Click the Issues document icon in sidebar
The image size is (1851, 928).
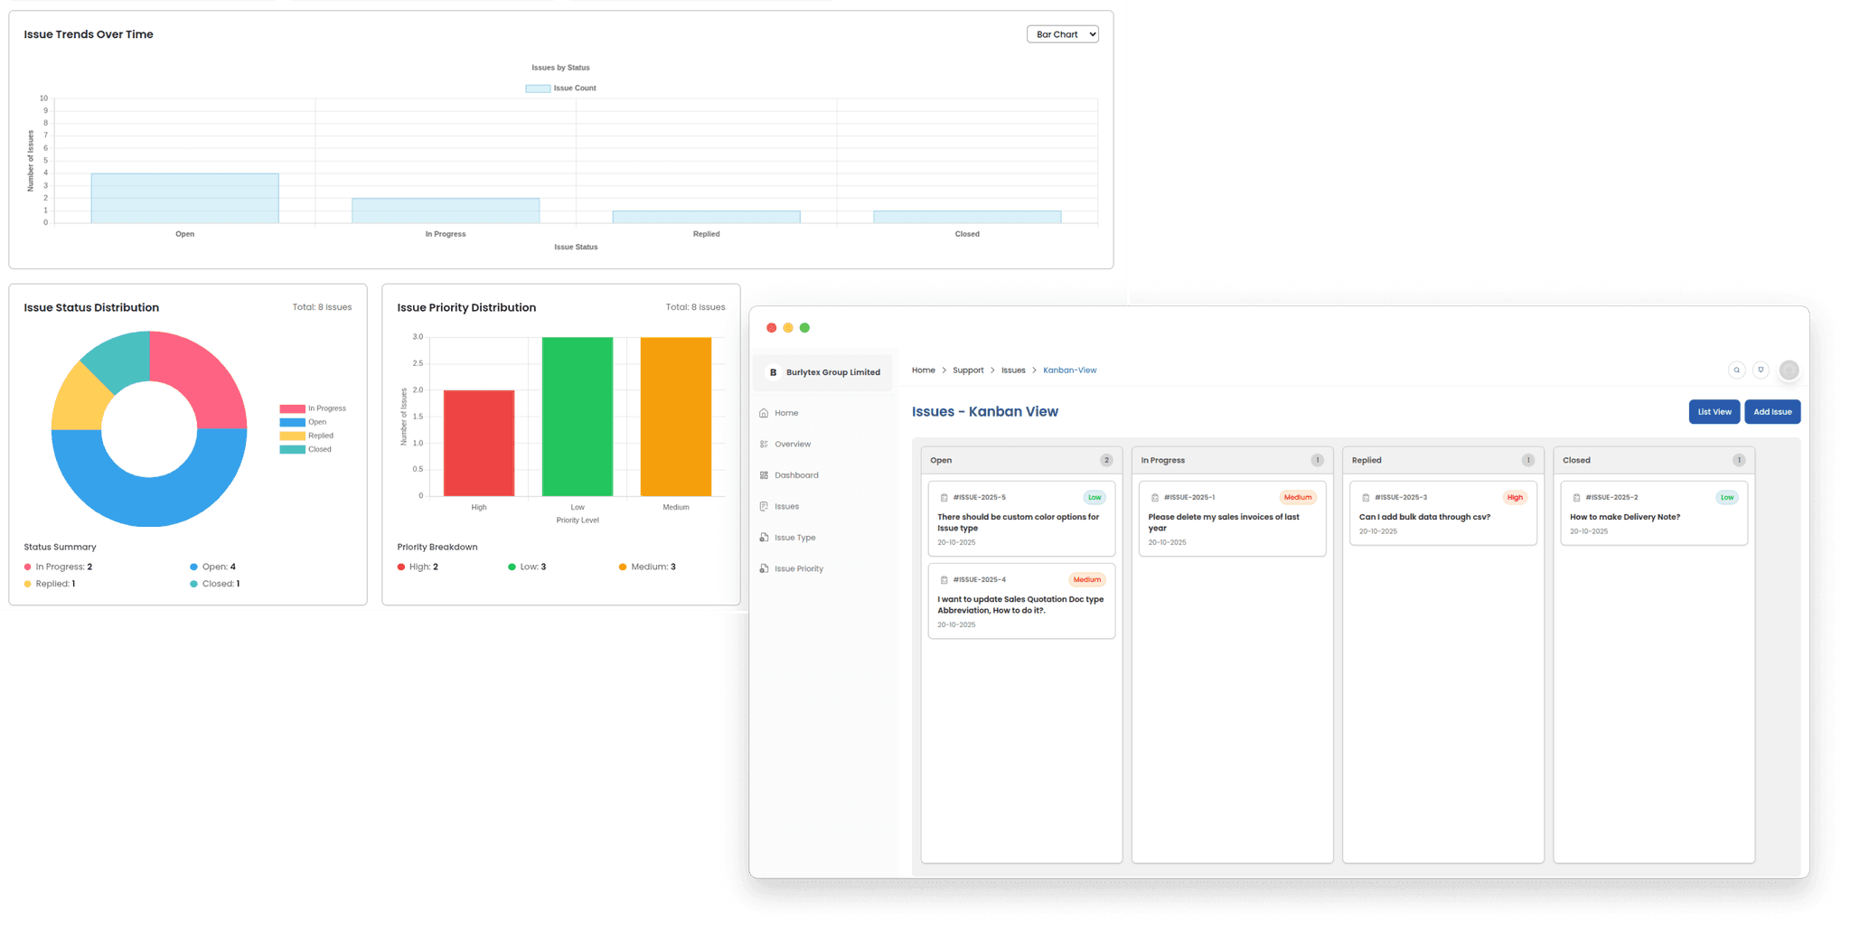(765, 506)
